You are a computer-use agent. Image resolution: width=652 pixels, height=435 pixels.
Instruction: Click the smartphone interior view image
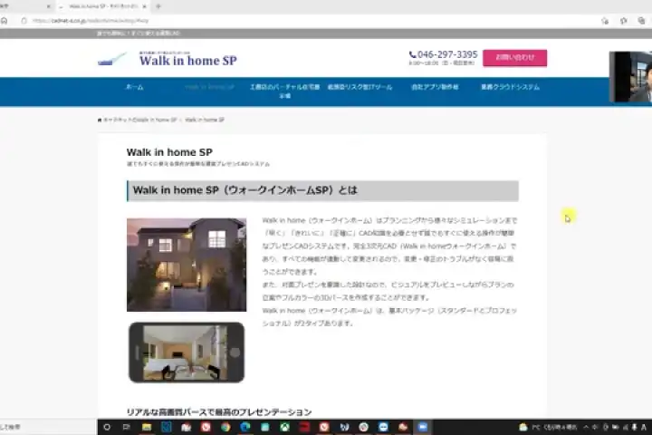tap(187, 353)
